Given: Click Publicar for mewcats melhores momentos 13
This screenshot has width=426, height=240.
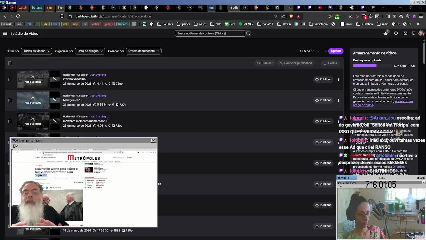Looking at the screenshot, I should click(x=323, y=121).
